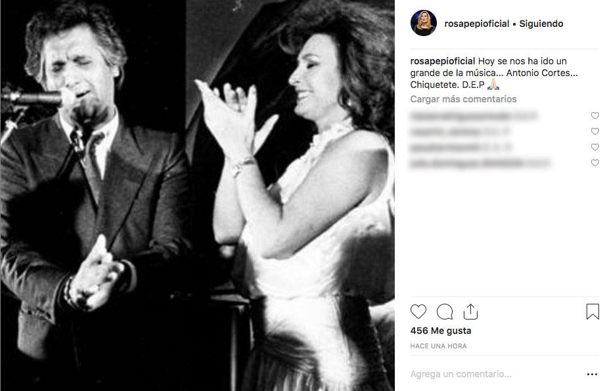Save the post with the bookmark icon
The height and width of the screenshot is (391, 605).
(593, 312)
